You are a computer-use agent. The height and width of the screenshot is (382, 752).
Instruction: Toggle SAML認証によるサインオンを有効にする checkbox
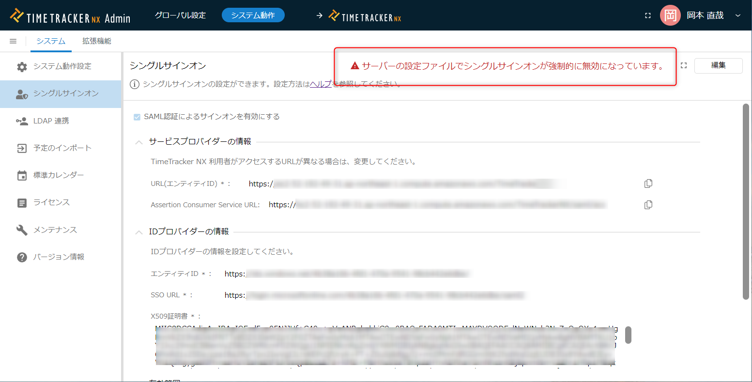click(x=137, y=117)
